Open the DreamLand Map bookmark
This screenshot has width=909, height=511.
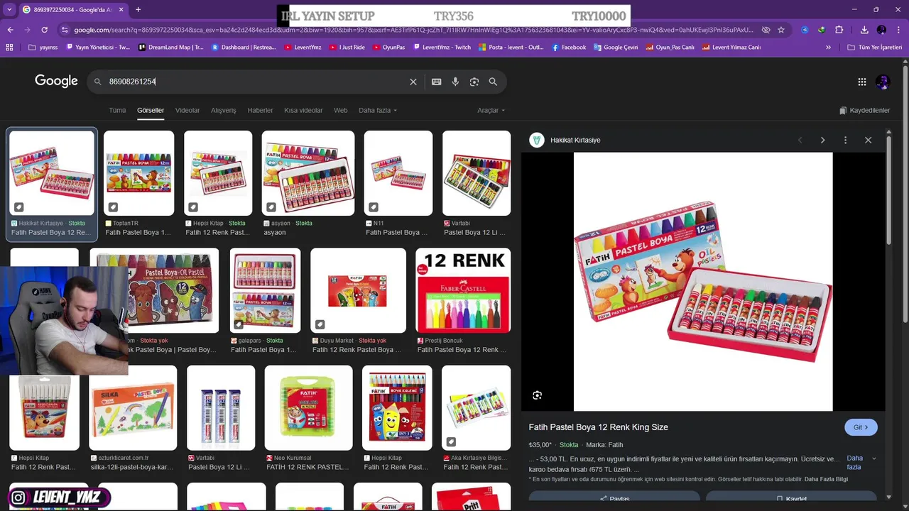pos(170,48)
